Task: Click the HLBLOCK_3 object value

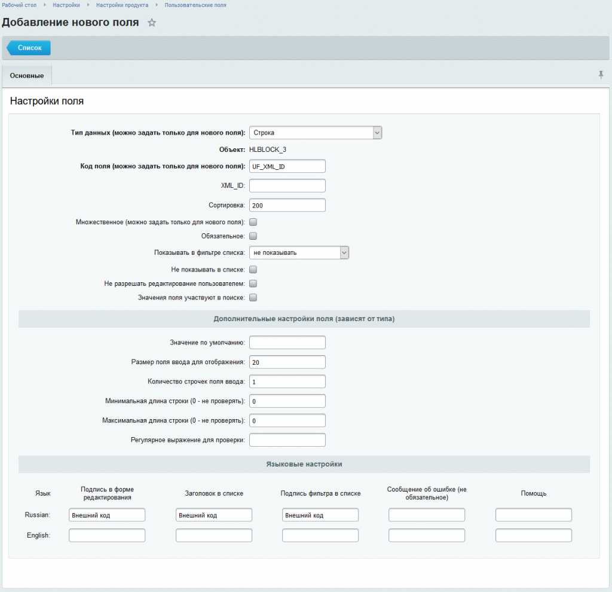Action: pyautogui.click(x=268, y=149)
